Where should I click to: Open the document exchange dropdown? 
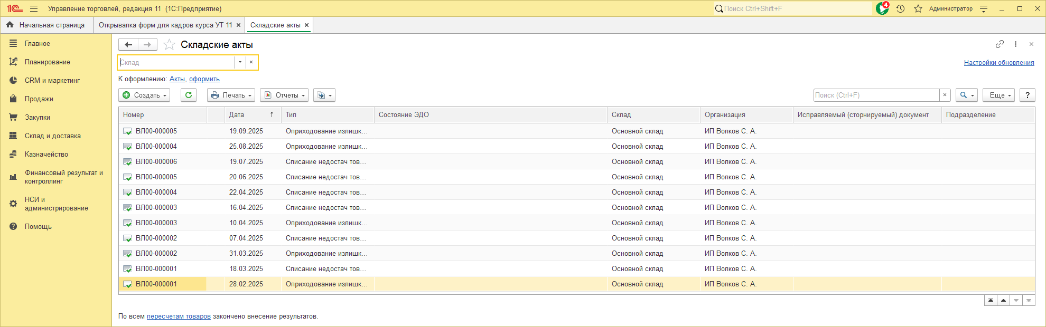pos(324,95)
